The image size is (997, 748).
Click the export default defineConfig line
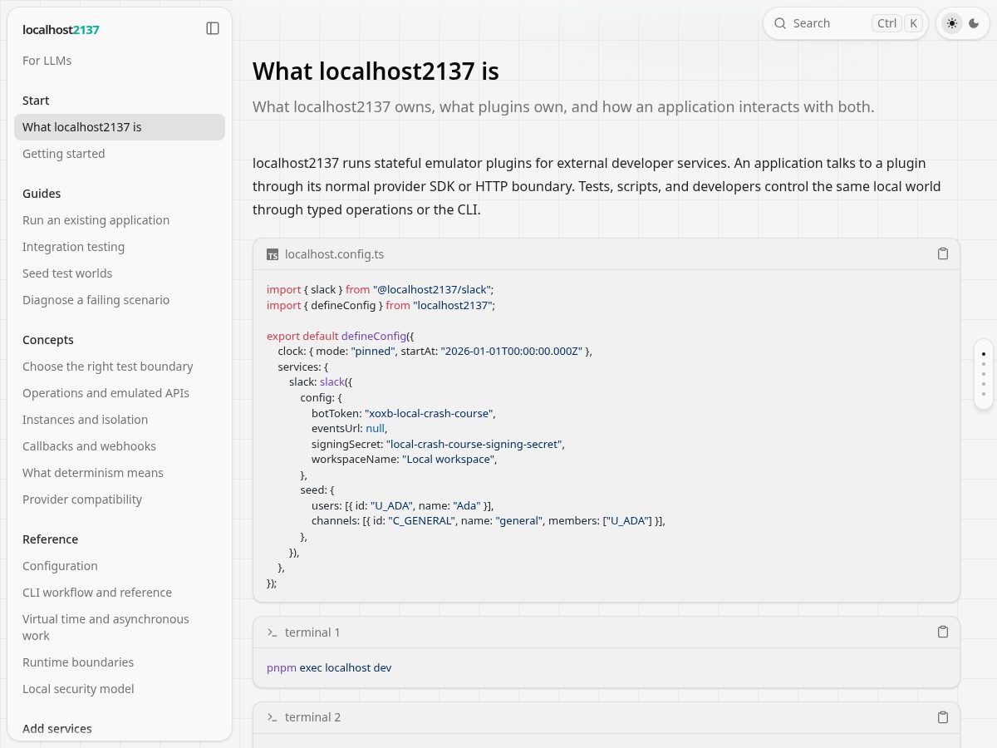(340, 337)
